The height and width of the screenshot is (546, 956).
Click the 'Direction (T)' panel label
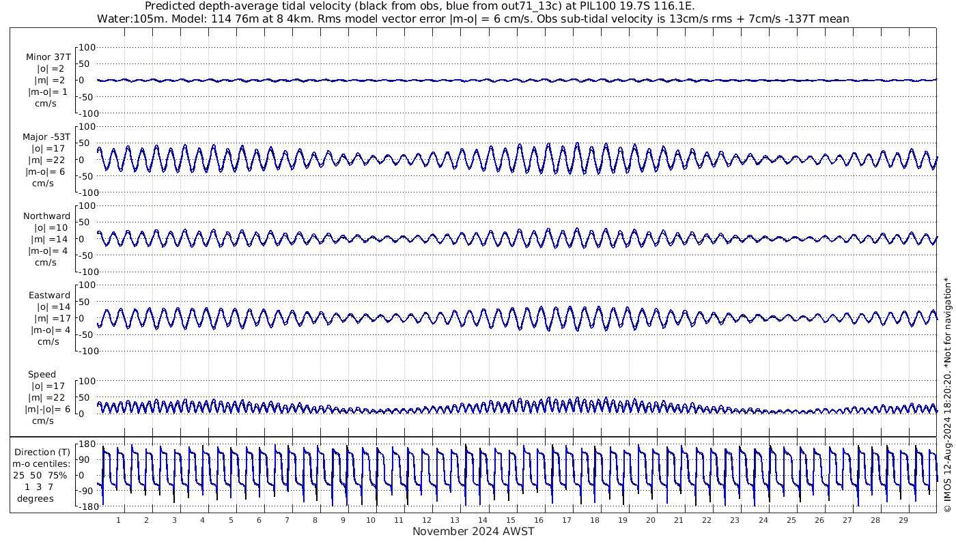[x=42, y=452]
